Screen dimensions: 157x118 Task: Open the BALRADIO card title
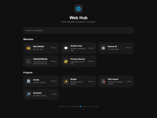pyautogui.click(x=39, y=46)
